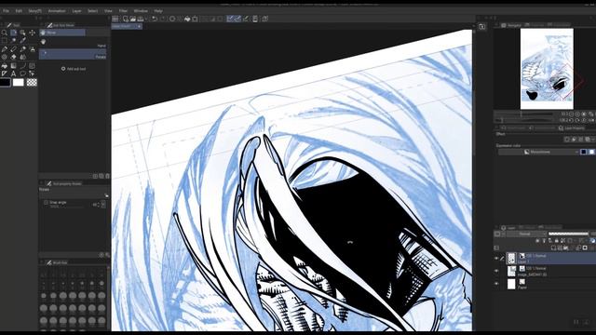Adjust the layer opacity slider
Viewport: 596px width, 335px height.
click(x=568, y=234)
